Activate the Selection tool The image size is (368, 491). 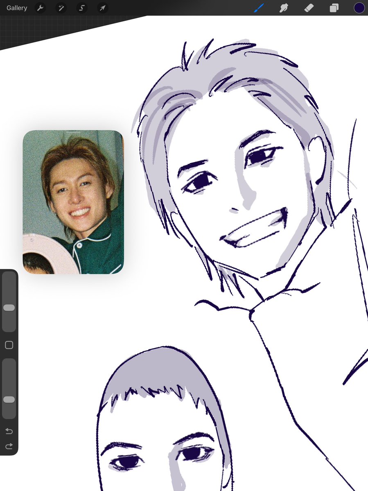coord(82,8)
